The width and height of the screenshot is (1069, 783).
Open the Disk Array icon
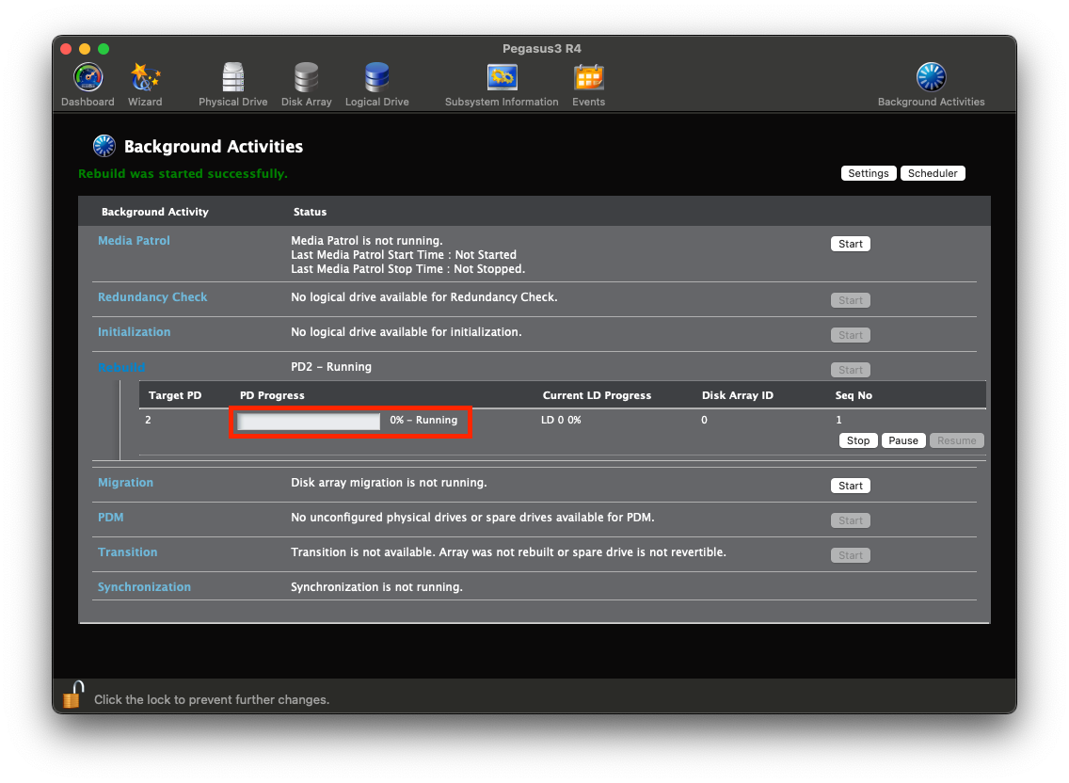click(x=306, y=77)
